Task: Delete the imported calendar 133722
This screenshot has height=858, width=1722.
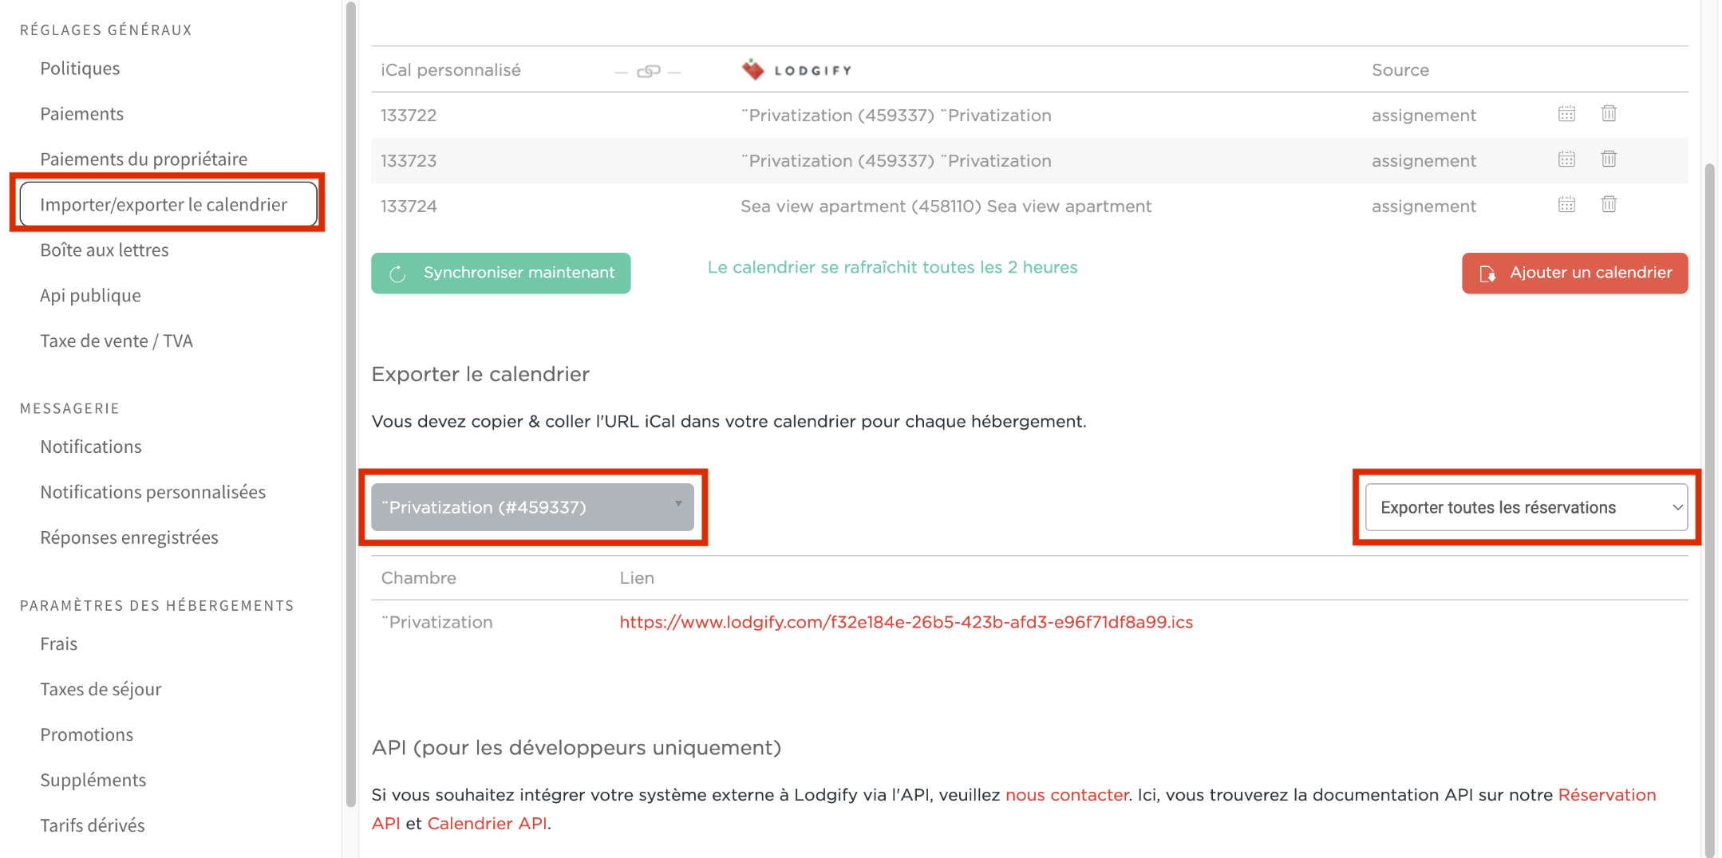Action: [x=1609, y=114]
